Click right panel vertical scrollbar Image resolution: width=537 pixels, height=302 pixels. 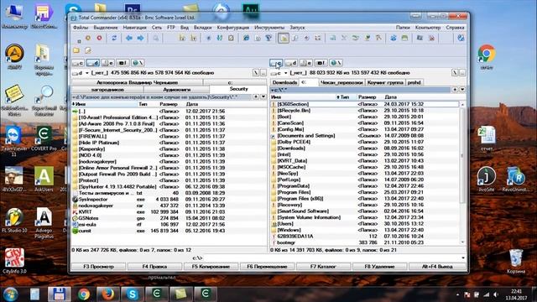[x=462, y=173]
